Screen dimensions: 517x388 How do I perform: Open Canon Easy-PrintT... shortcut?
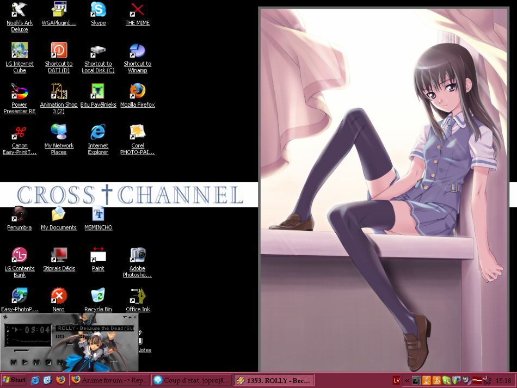(x=20, y=139)
